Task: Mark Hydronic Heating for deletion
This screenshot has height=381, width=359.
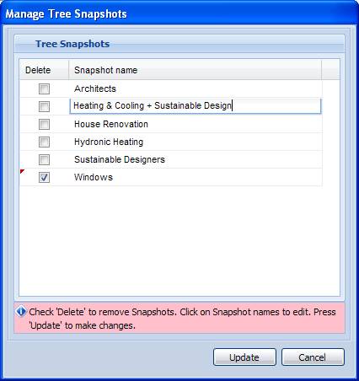Action: tap(44, 142)
